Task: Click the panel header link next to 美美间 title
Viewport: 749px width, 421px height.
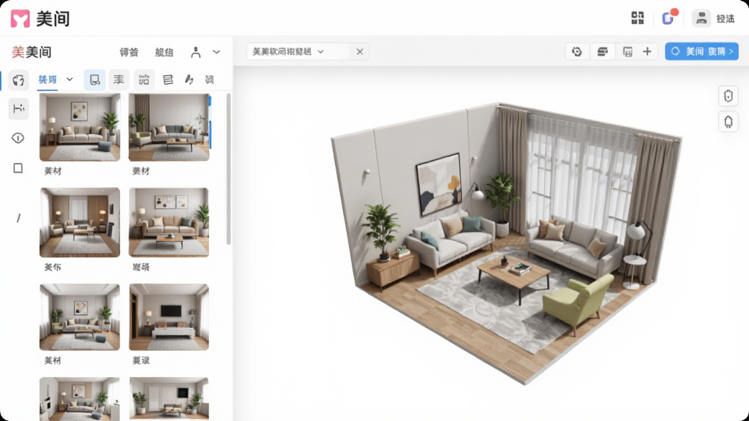Action: [x=129, y=52]
